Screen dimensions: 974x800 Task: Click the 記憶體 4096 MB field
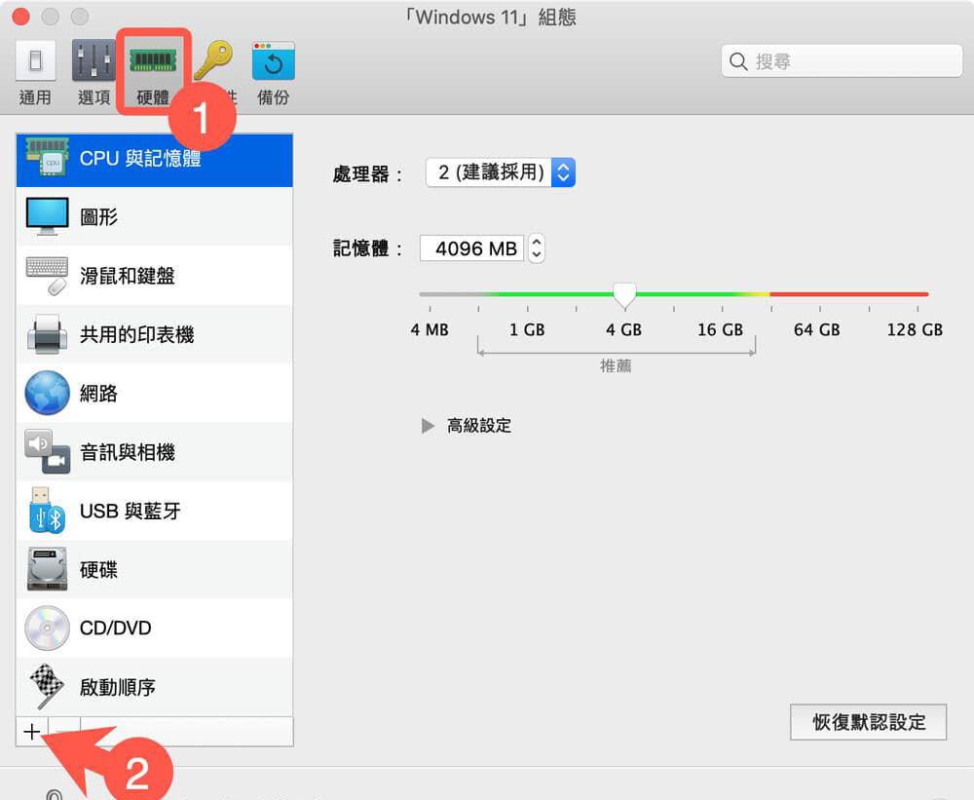[472, 248]
